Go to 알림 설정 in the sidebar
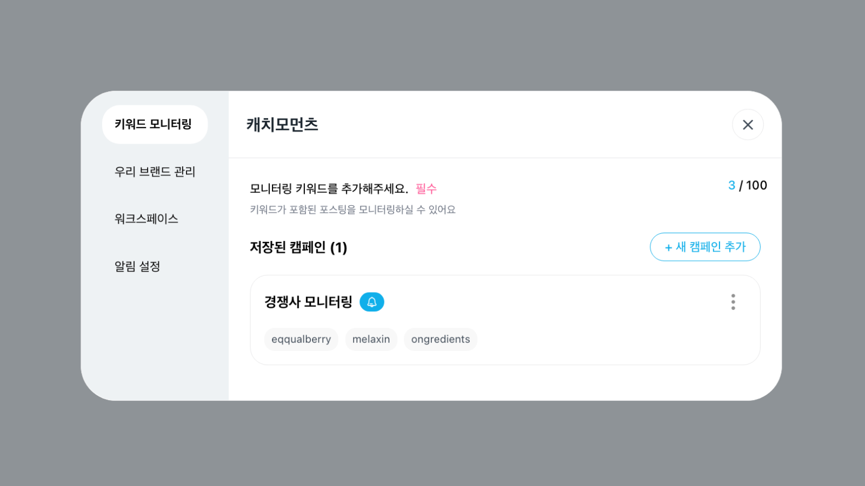 [x=137, y=266]
